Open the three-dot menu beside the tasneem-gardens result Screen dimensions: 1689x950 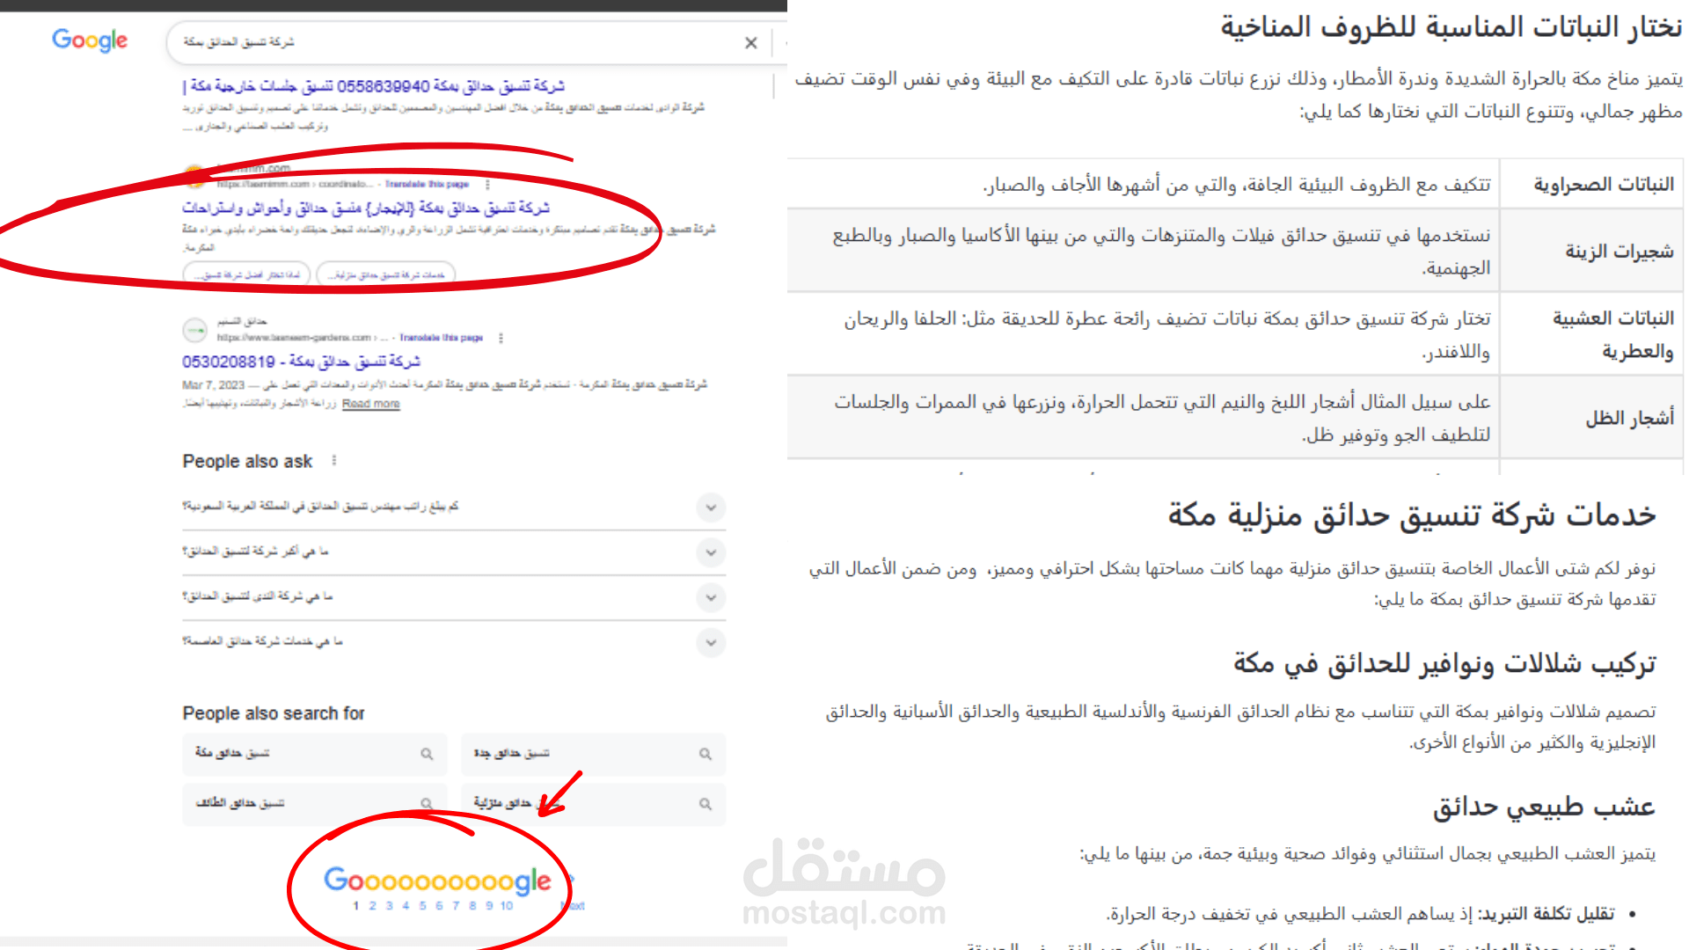[x=501, y=338]
